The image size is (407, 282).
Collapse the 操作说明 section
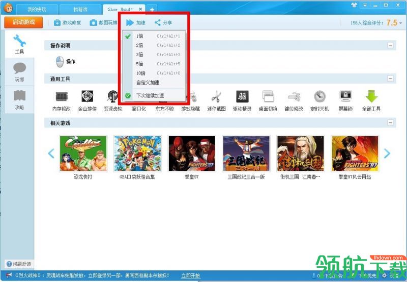(x=390, y=45)
